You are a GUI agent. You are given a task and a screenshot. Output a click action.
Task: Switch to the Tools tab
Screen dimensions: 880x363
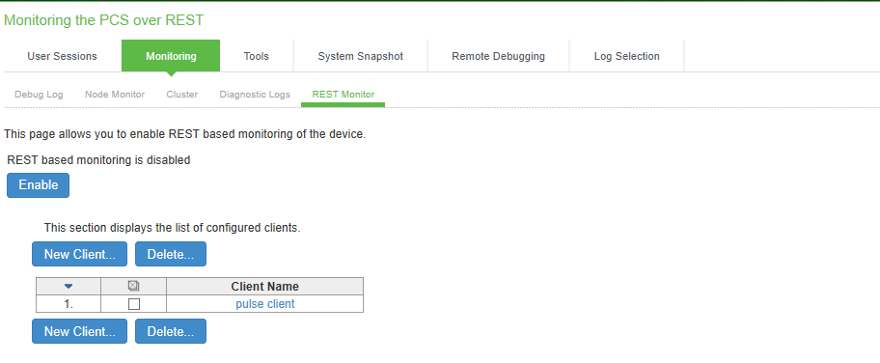pos(256,56)
